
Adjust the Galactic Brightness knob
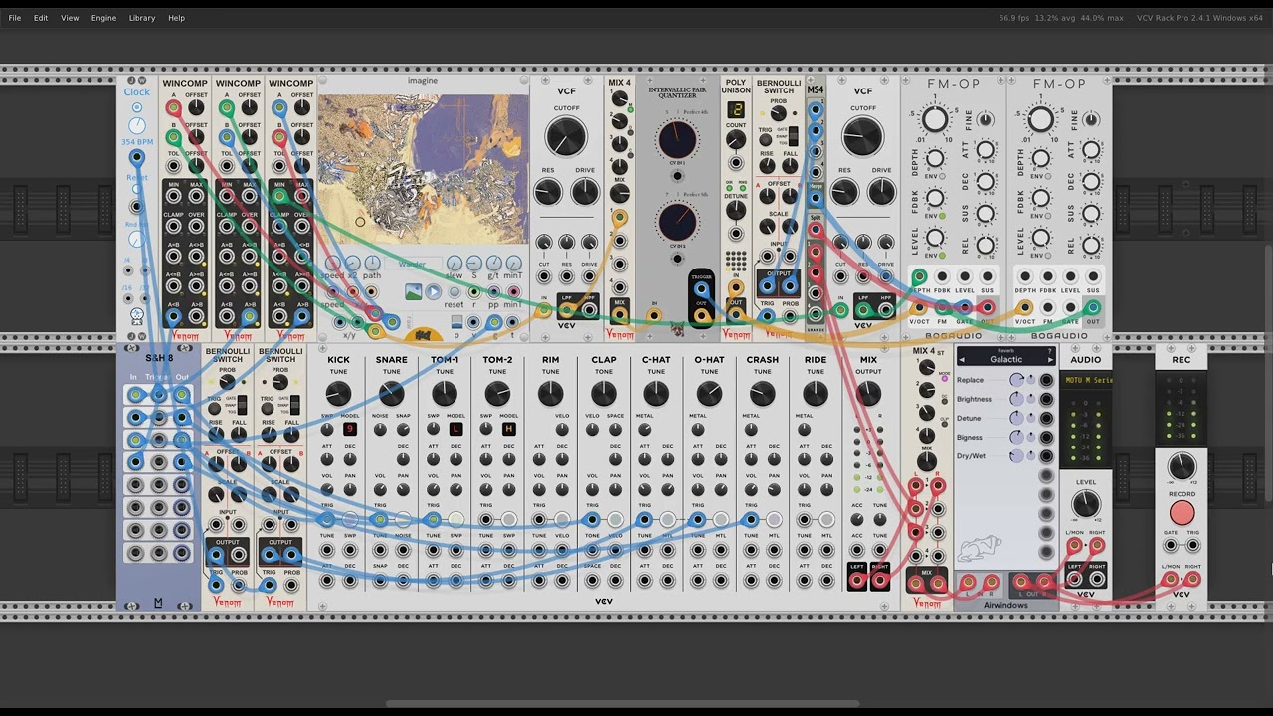point(1016,399)
